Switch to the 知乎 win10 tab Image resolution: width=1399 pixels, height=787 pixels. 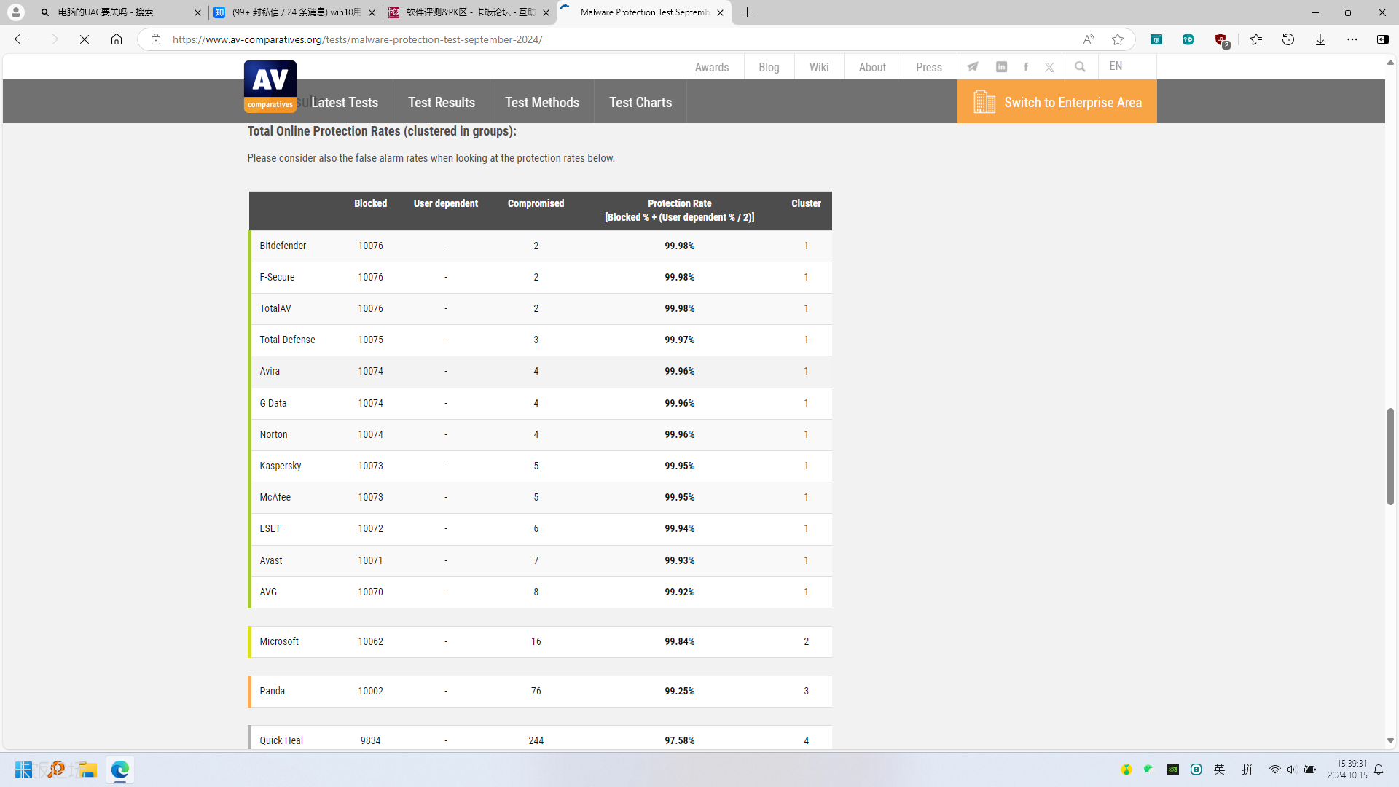click(x=294, y=12)
